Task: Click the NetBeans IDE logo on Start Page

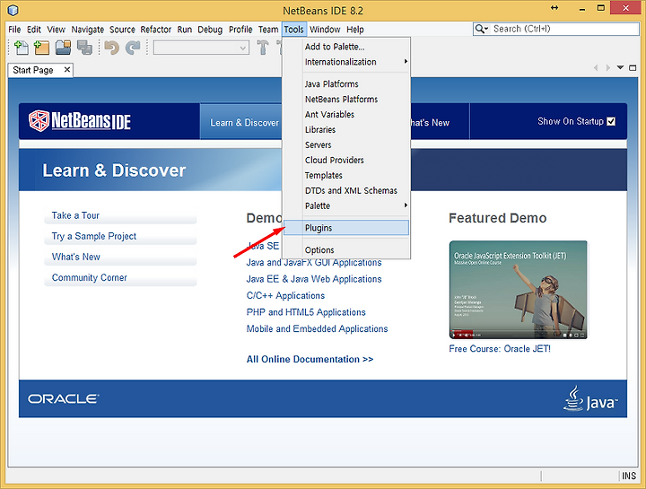Action: [x=80, y=121]
